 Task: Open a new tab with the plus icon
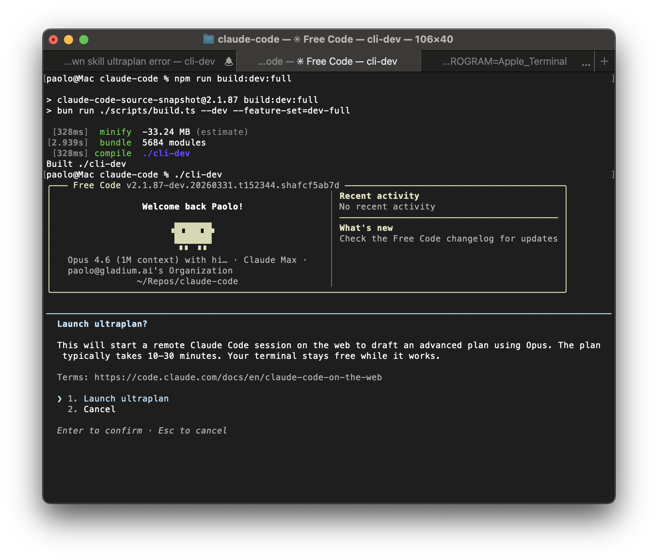(605, 61)
